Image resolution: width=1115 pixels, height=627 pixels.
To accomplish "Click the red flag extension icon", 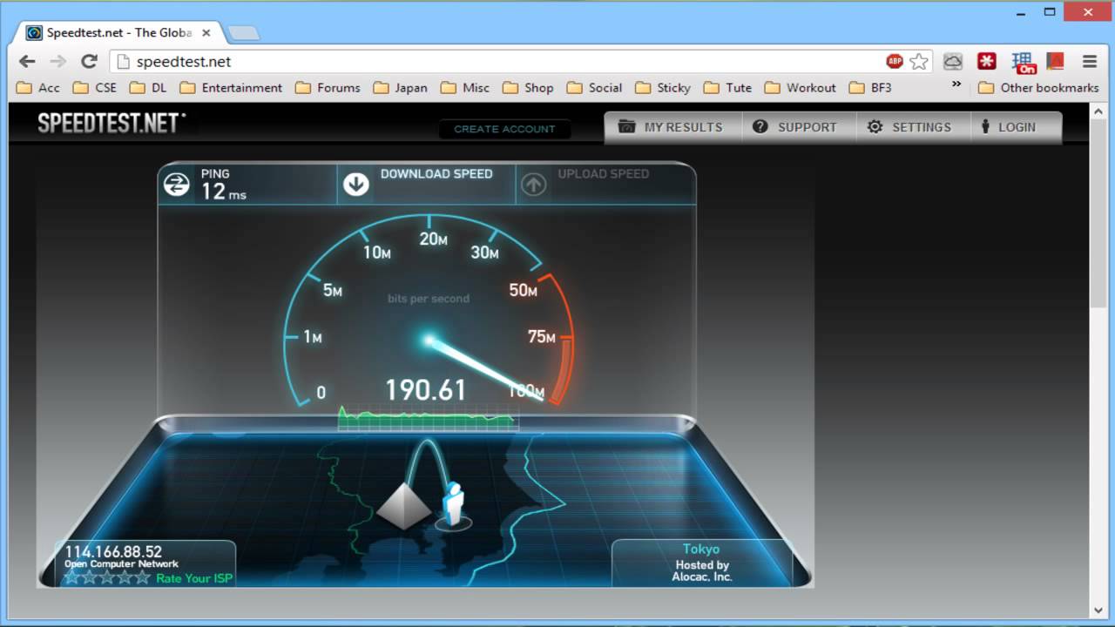I will coord(1055,61).
